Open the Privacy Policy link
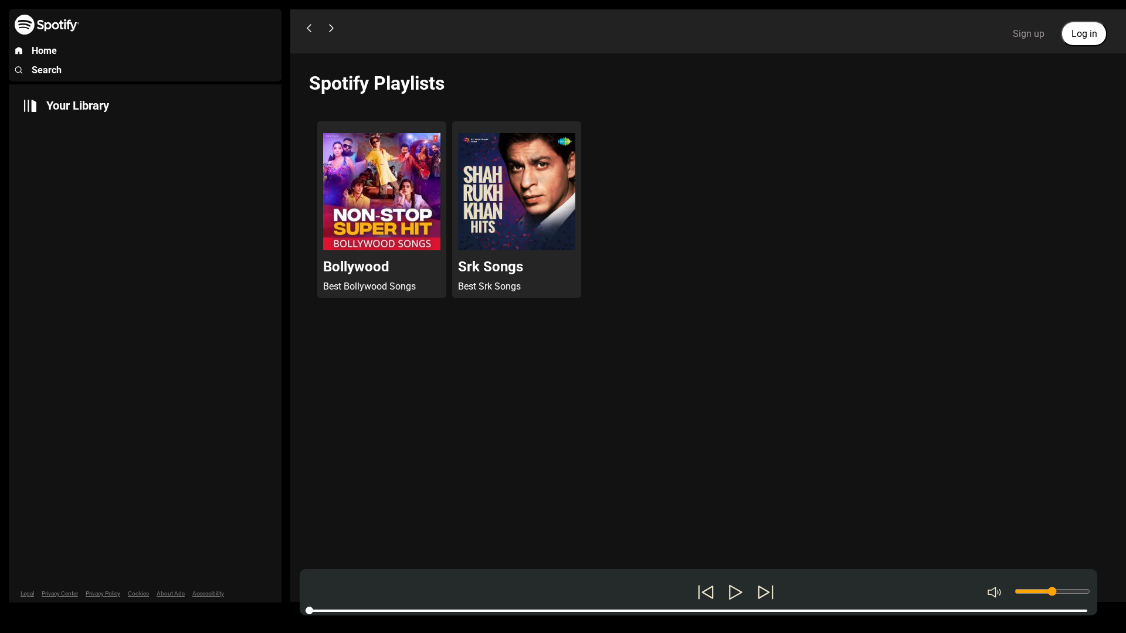This screenshot has height=633, width=1126. pyautogui.click(x=103, y=594)
